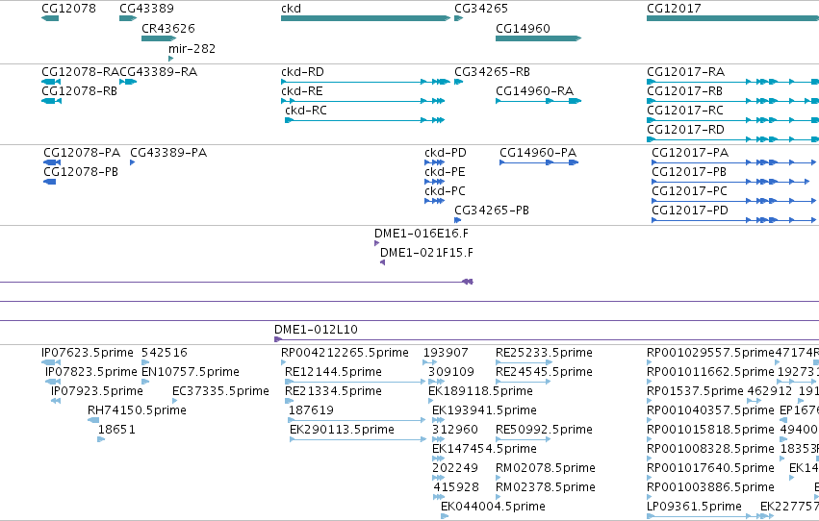Image resolution: width=819 pixels, height=521 pixels.
Task: Select transcript ckd-RD label
Action: (x=302, y=72)
